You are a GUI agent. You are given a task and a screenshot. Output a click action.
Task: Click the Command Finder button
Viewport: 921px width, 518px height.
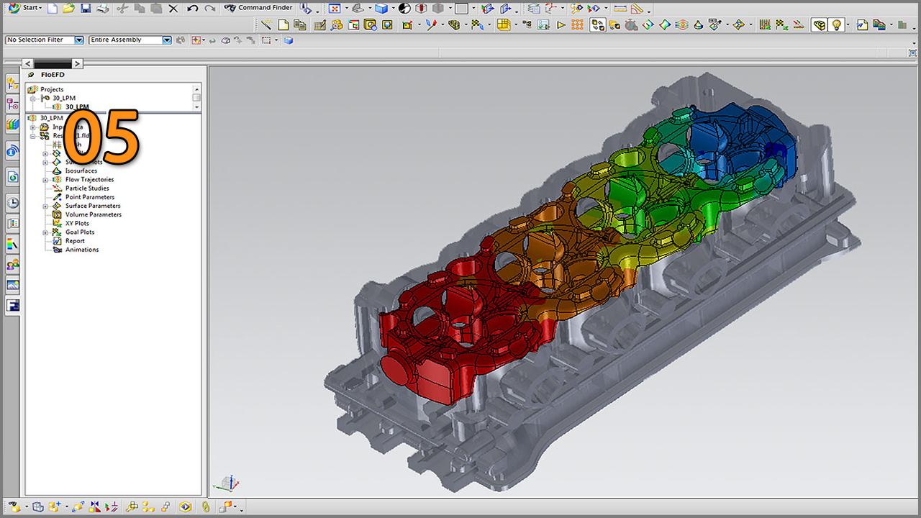click(x=258, y=8)
